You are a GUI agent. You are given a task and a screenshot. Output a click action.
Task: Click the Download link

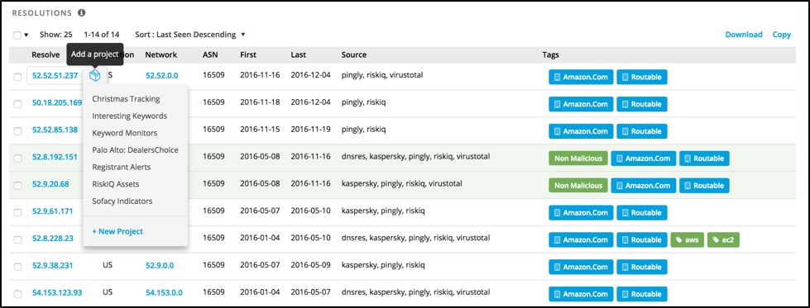[743, 35]
